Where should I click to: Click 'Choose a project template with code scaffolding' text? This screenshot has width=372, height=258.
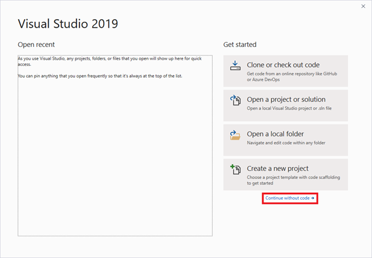tap(293, 180)
